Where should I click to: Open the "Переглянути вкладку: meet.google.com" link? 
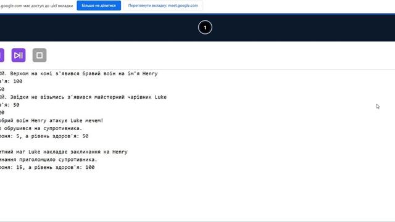pos(163,6)
